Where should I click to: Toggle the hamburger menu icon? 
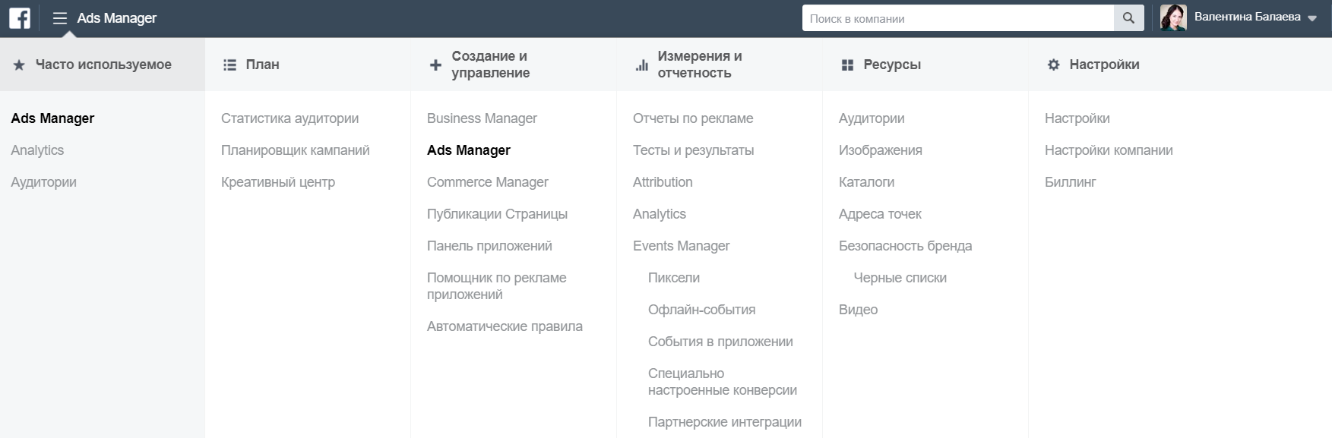[x=60, y=18]
